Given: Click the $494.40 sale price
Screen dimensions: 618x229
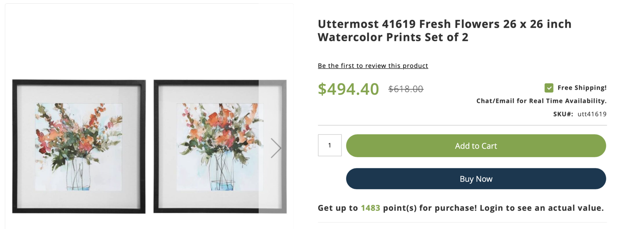Looking at the screenshot, I should click(348, 89).
